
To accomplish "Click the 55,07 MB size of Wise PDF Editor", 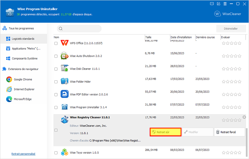I will pos(151,92).
